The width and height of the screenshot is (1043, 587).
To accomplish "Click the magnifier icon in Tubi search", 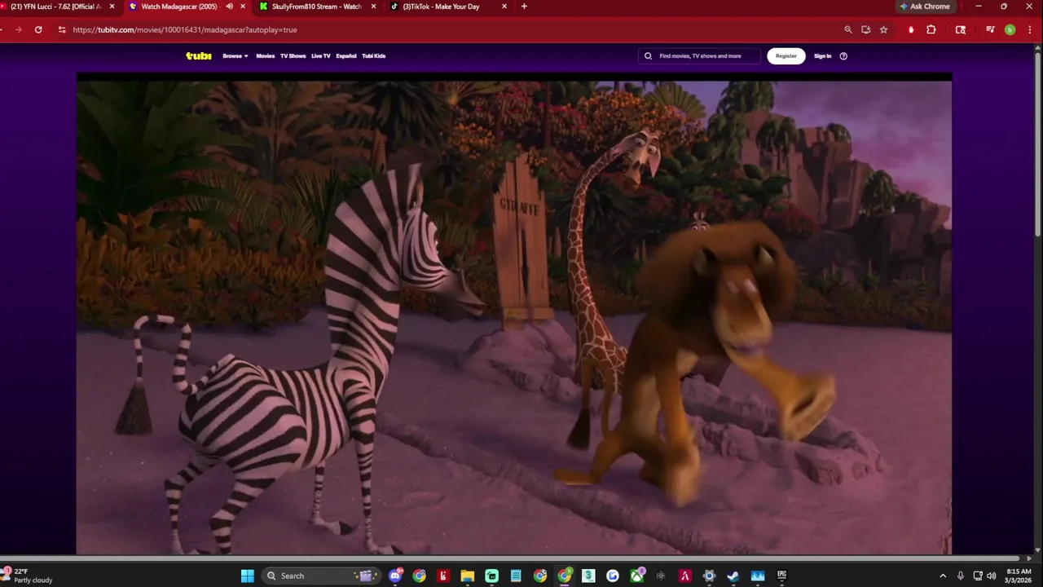I will coord(649,56).
